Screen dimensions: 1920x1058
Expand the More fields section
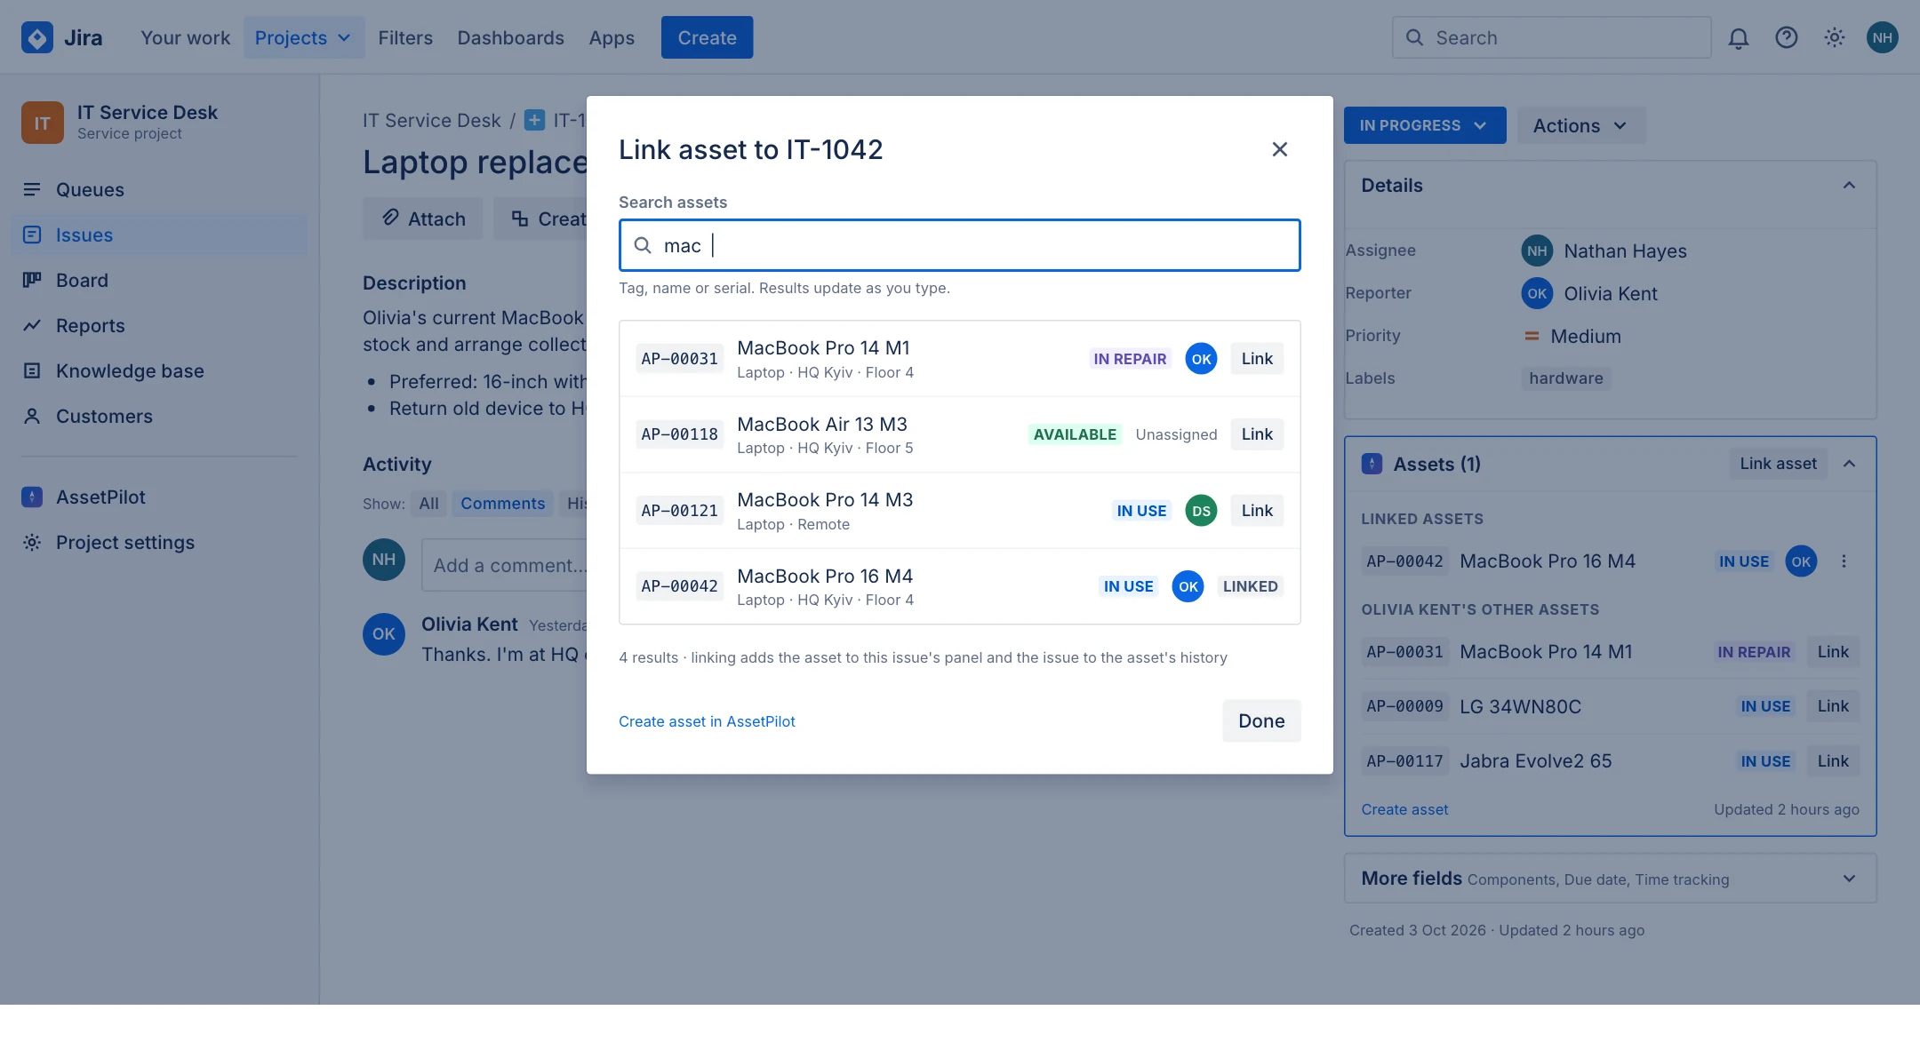1849,879
